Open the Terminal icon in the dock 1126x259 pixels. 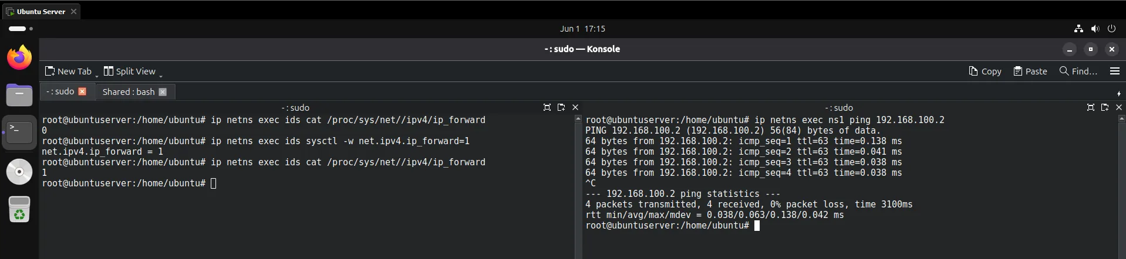tap(19, 132)
